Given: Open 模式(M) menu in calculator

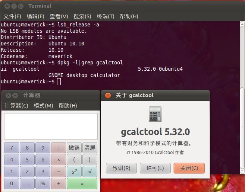Looking at the screenshot, I should 43,106.
